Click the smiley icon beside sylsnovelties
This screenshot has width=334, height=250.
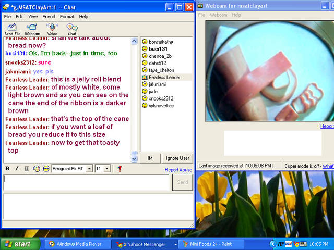pos(145,105)
